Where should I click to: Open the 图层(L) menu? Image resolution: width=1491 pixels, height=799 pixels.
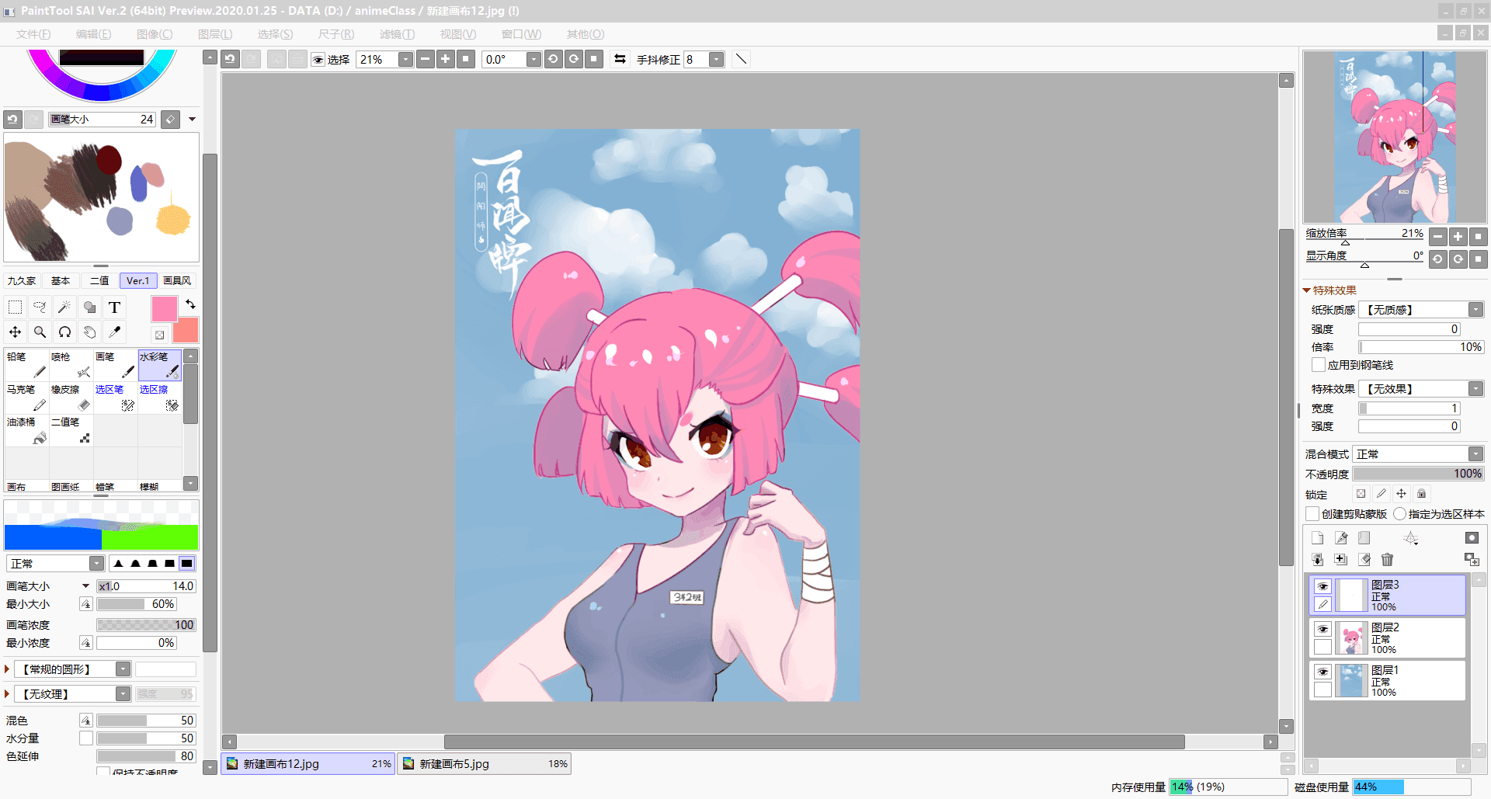215,34
